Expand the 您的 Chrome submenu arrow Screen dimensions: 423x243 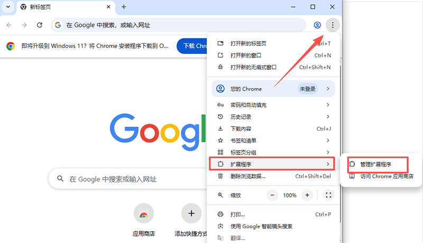coord(328,89)
